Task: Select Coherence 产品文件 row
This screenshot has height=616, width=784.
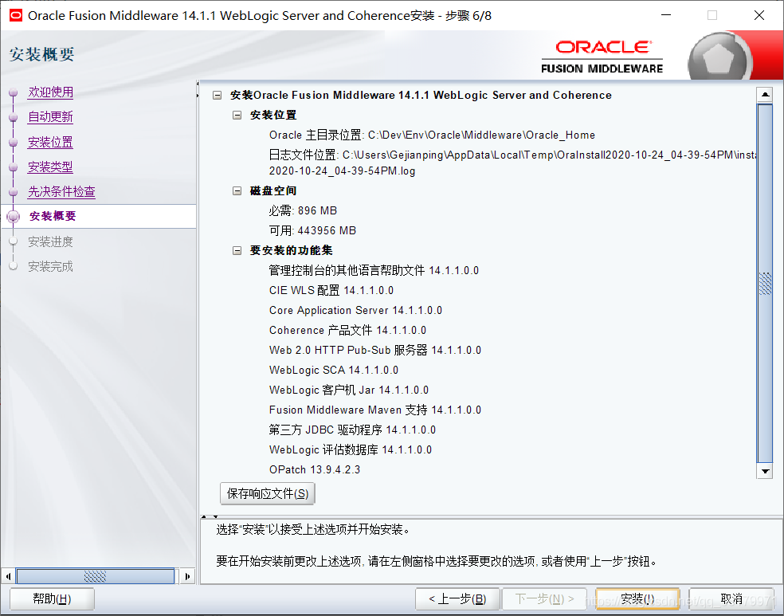Action: [347, 331]
